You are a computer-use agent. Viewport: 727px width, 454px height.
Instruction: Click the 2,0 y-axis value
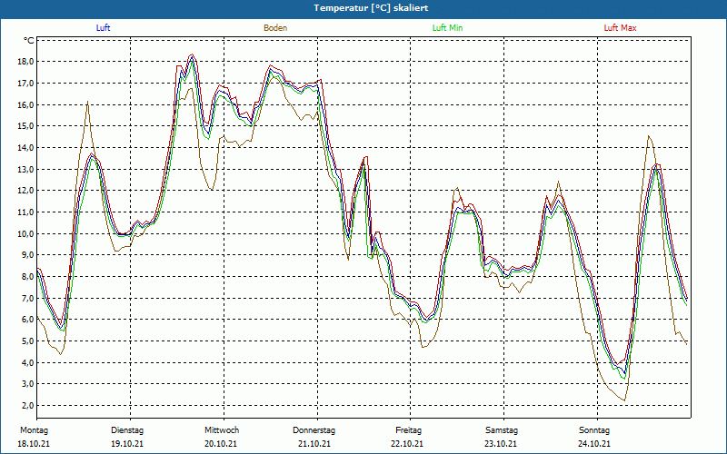28,405
